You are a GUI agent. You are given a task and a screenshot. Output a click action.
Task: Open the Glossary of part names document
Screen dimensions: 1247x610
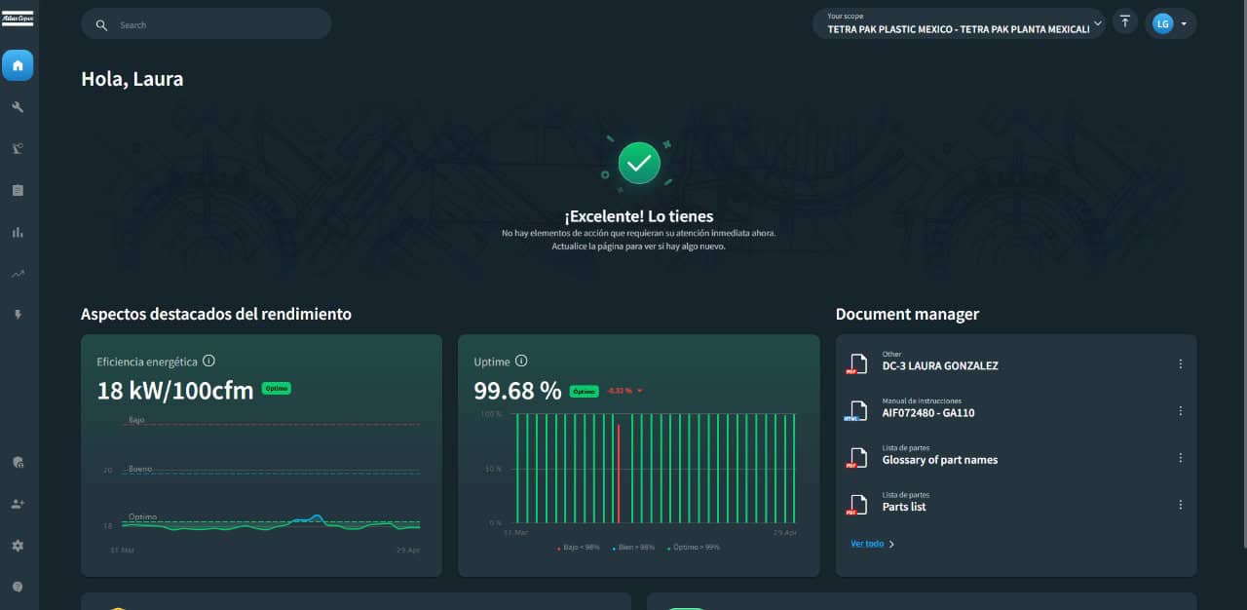point(939,459)
